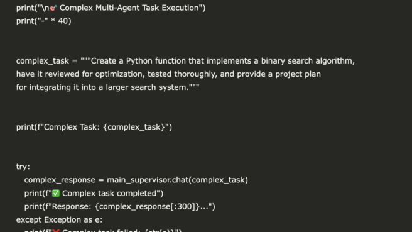
Task: Click the print 'Complex Task:' f-string line
Action: (94, 127)
